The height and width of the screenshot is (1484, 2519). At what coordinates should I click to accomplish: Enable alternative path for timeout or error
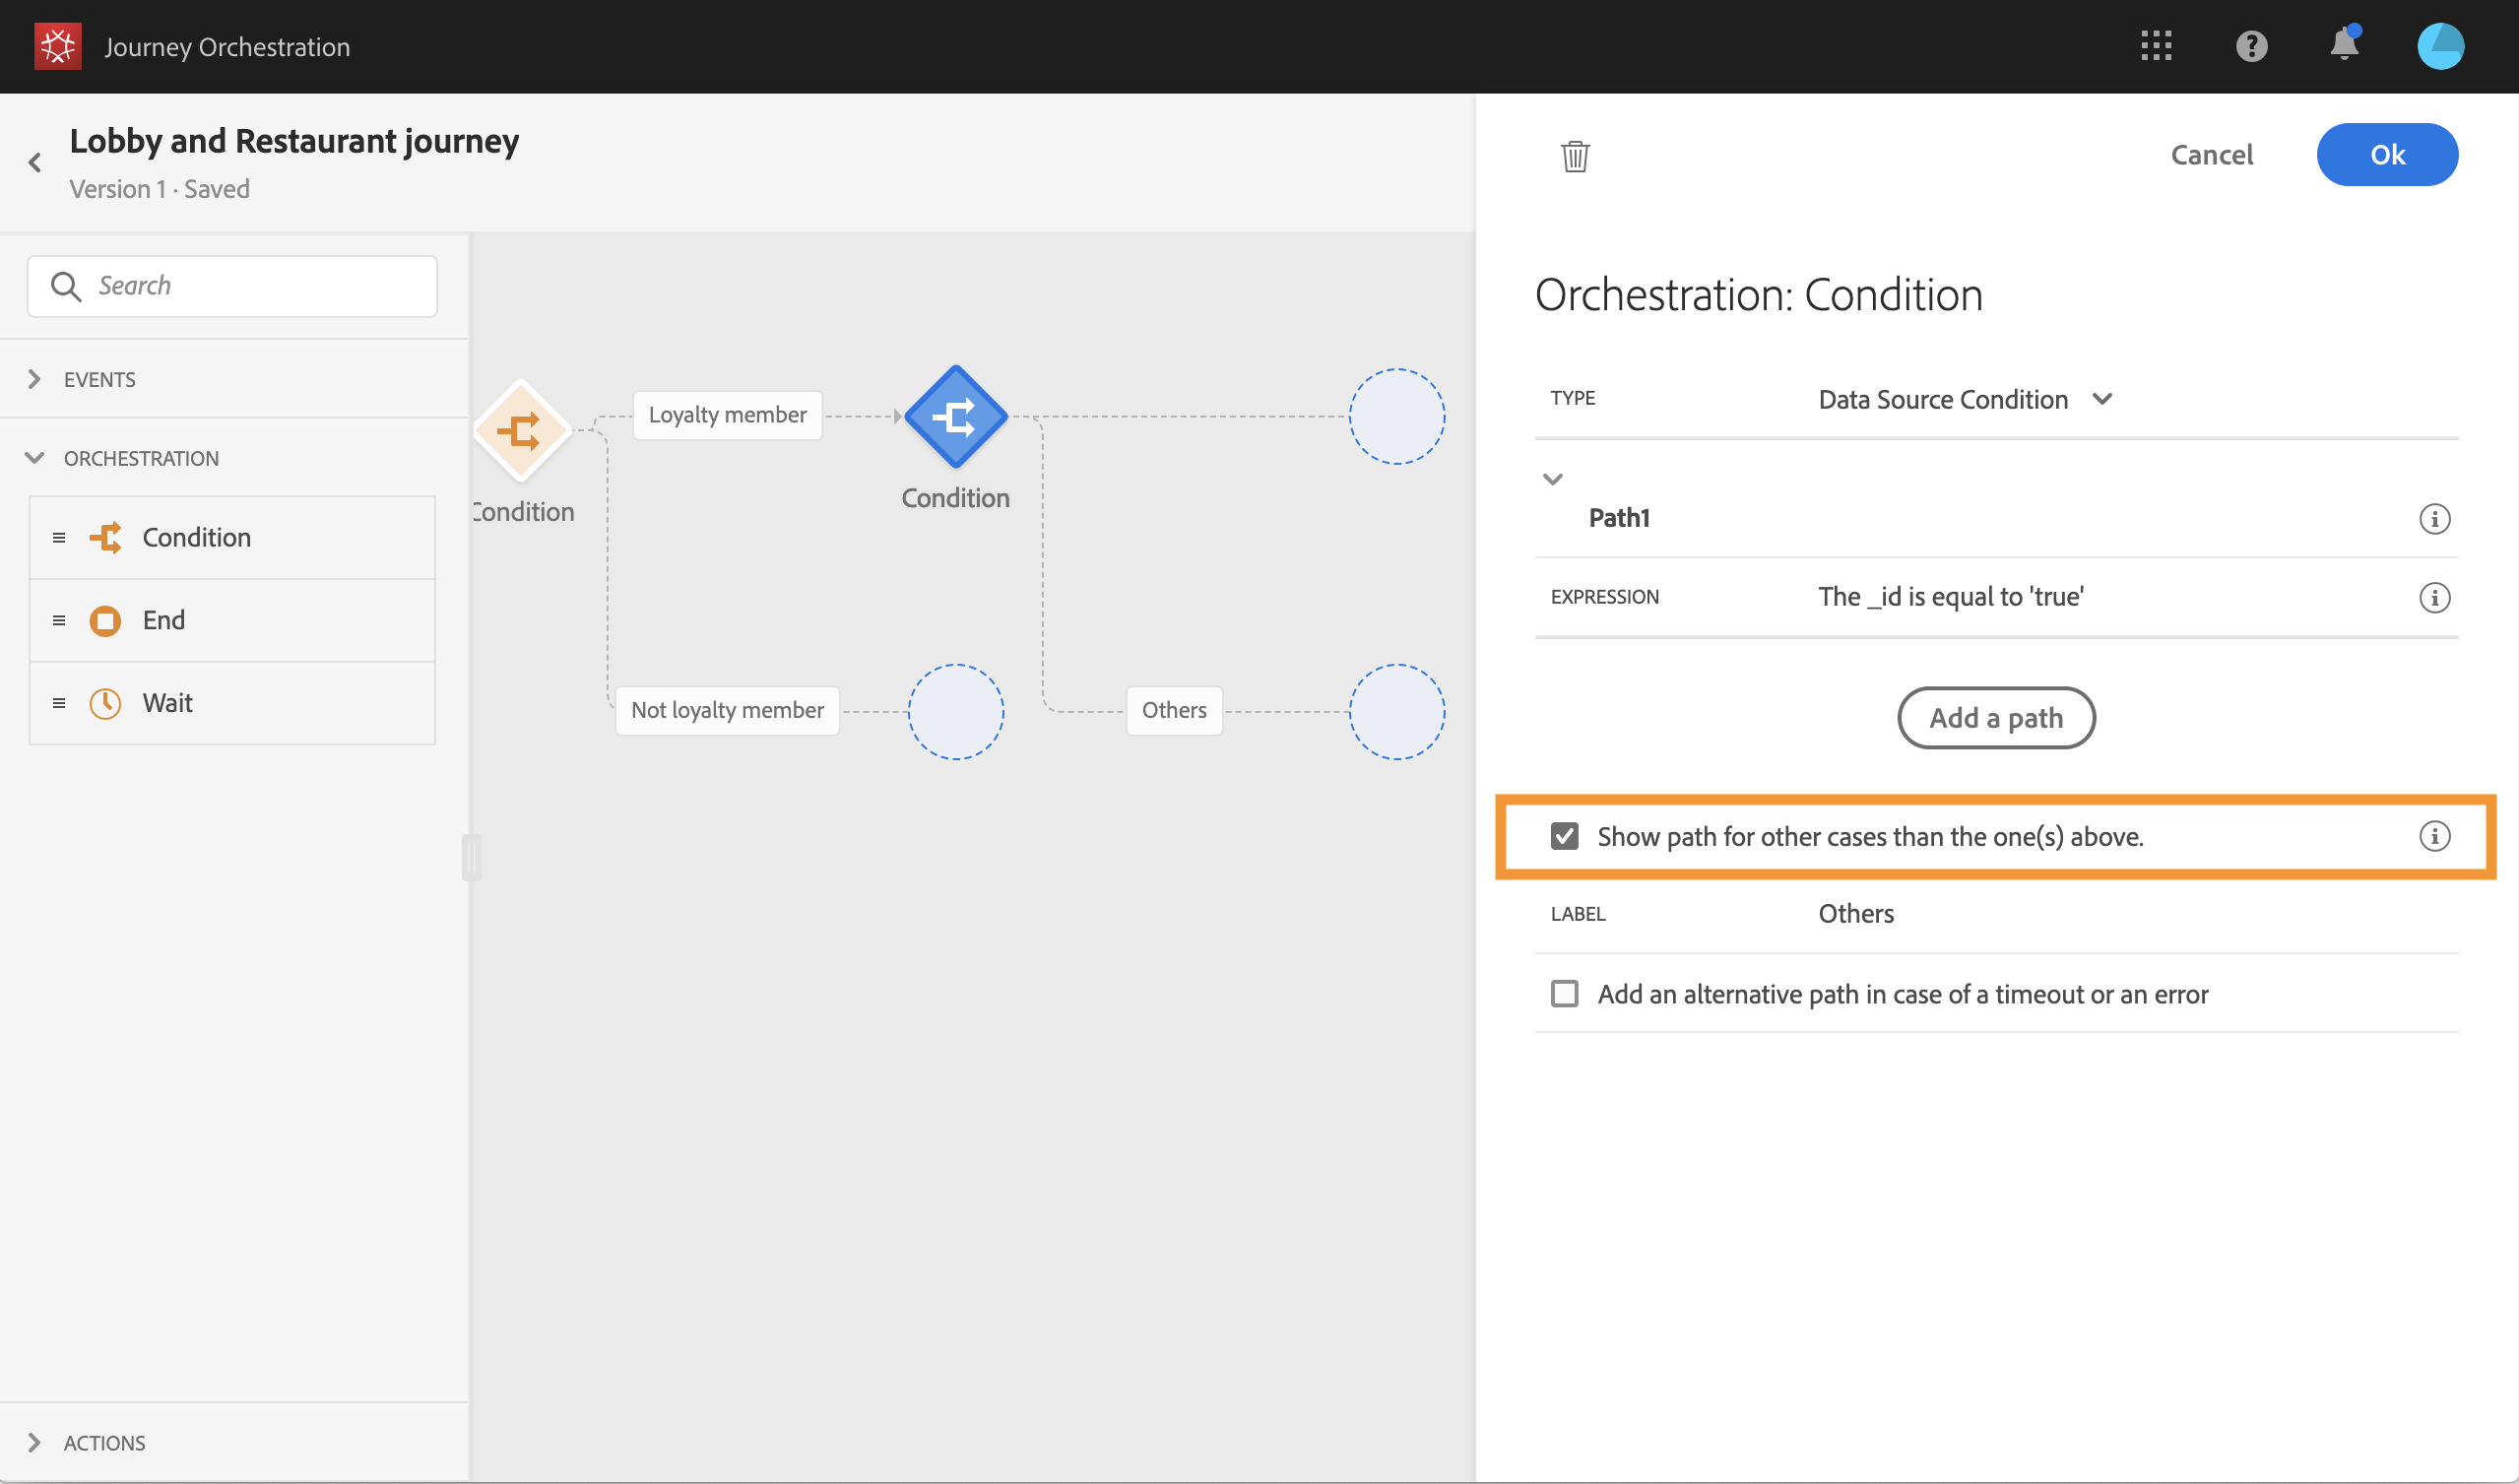coord(1564,994)
